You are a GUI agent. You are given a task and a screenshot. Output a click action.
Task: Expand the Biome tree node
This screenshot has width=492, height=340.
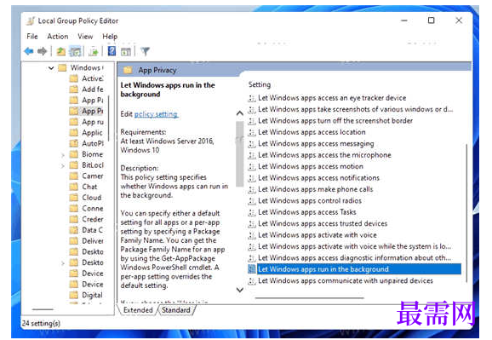tap(63, 154)
